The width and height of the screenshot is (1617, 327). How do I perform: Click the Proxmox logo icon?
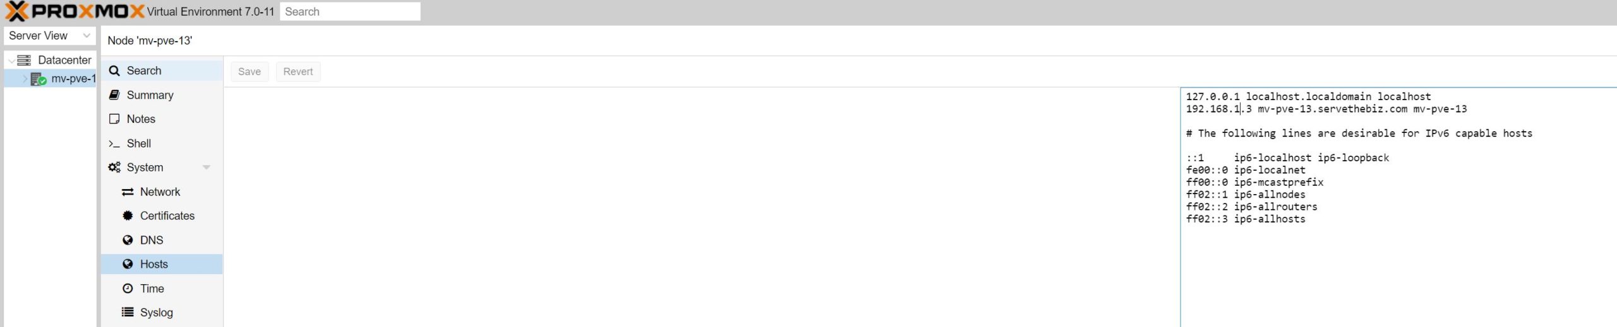[x=16, y=11]
